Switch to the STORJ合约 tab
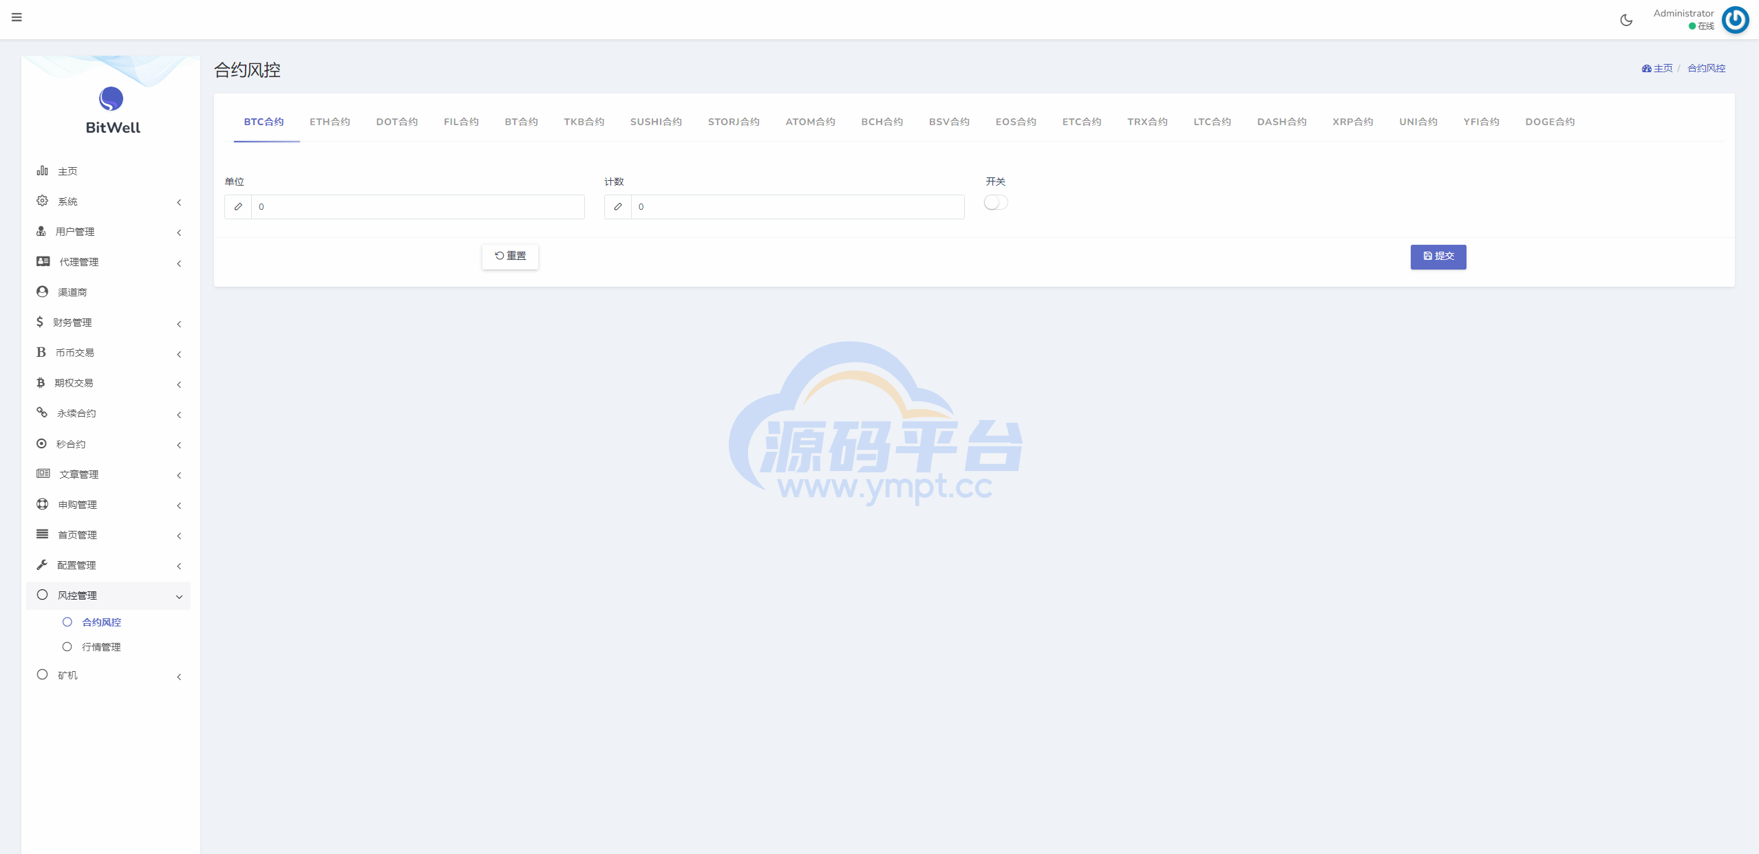Viewport: 1759px width, 854px height. point(734,122)
